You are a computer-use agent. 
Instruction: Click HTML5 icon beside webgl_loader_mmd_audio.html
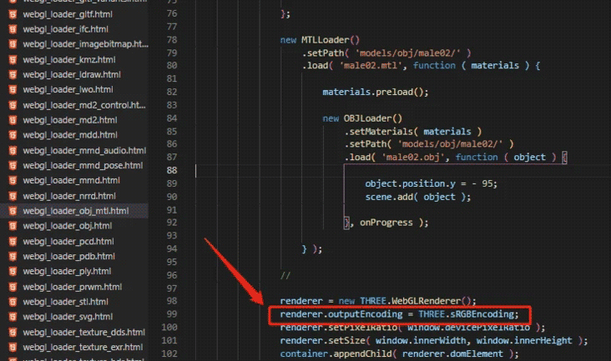click(13, 151)
